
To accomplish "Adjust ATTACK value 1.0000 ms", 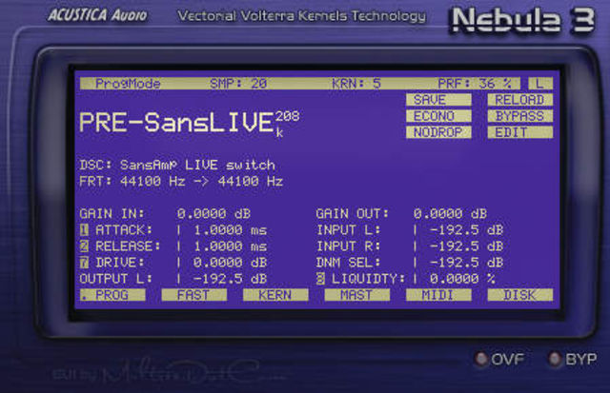I will [230, 230].
